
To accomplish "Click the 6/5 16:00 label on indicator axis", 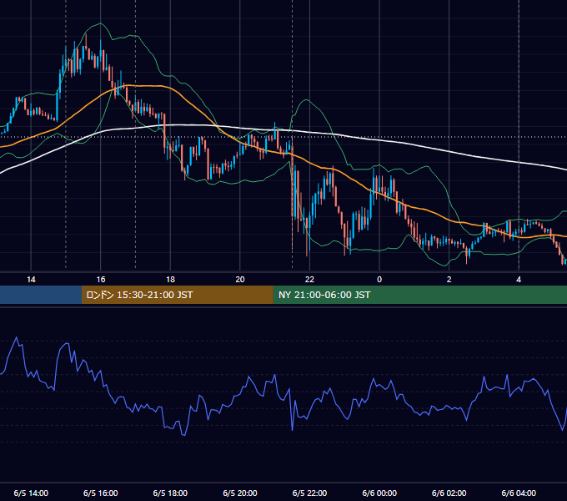I will pos(101,493).
